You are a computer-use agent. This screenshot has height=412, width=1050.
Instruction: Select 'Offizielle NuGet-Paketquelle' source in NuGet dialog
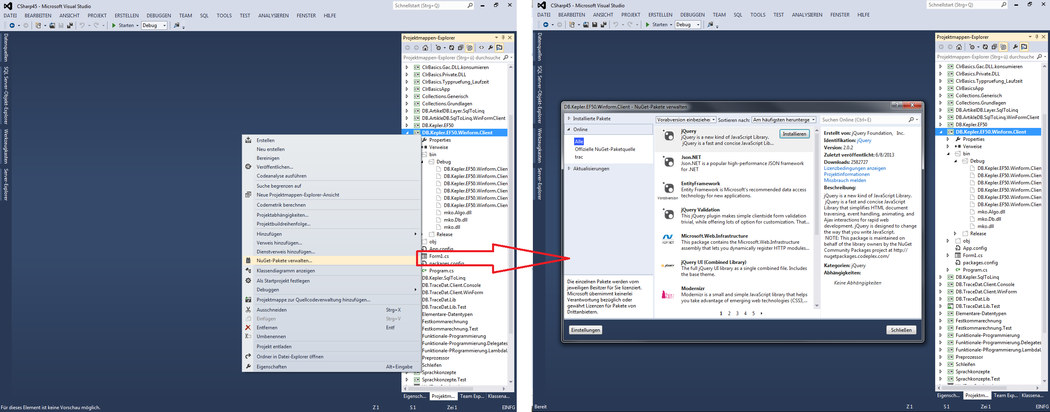click(x=605, y=149)
